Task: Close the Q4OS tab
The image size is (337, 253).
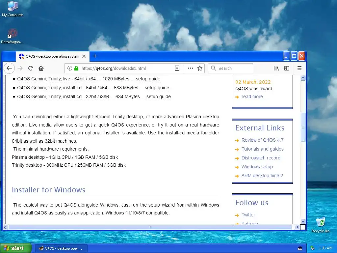Action: [84, 56]
